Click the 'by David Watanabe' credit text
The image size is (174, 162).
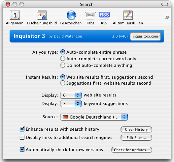(65, 36)
